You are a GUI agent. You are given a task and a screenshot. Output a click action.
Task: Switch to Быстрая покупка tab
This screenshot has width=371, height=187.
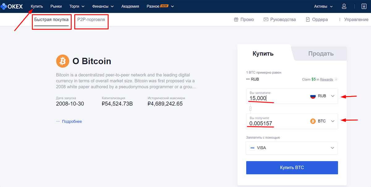51,20
